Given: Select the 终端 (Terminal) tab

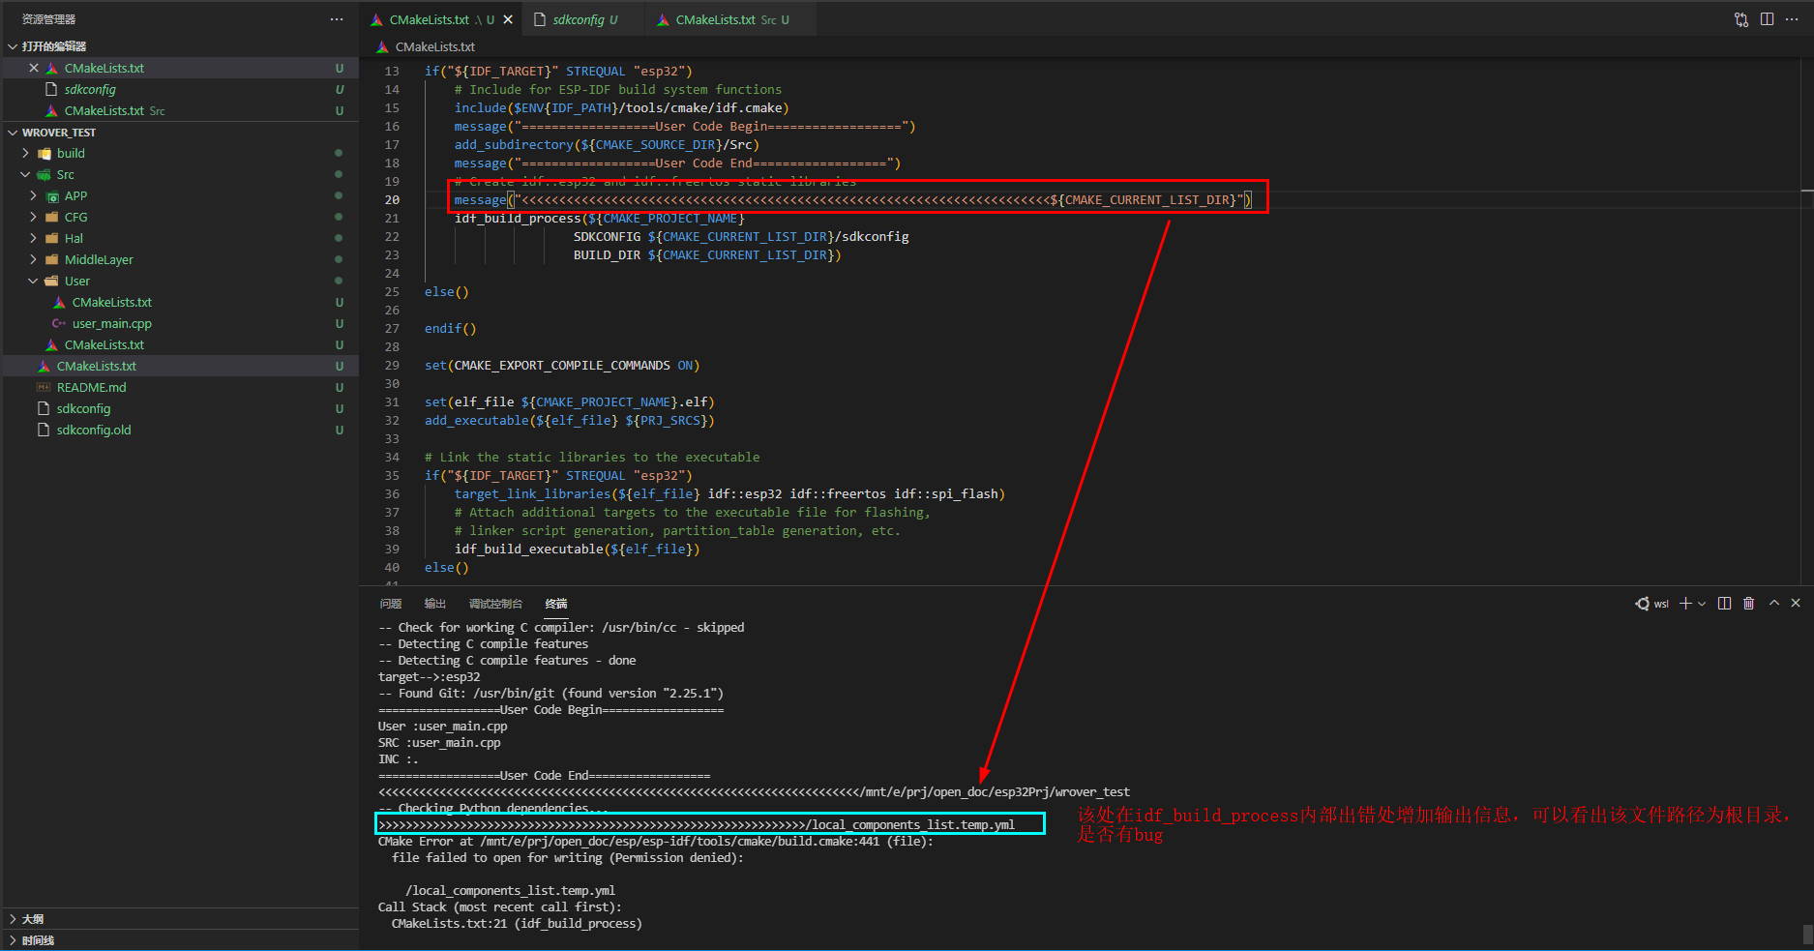Looking at the screenshot, I should click(556, 604).
